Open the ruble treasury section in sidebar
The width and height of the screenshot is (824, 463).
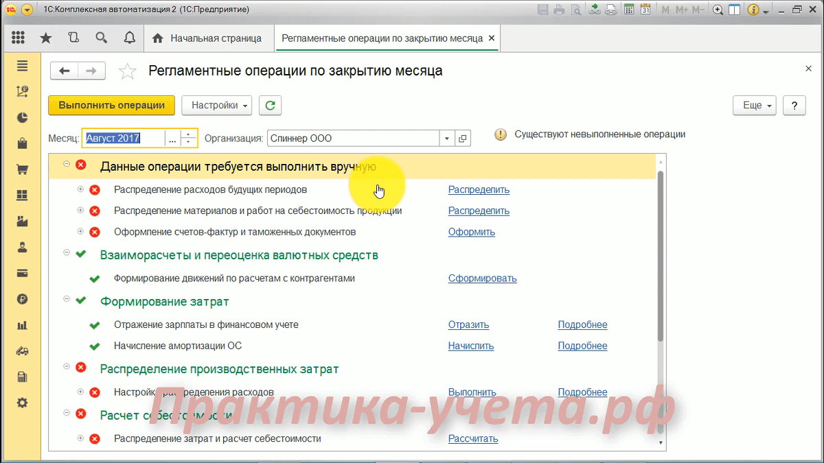point(22,299)
